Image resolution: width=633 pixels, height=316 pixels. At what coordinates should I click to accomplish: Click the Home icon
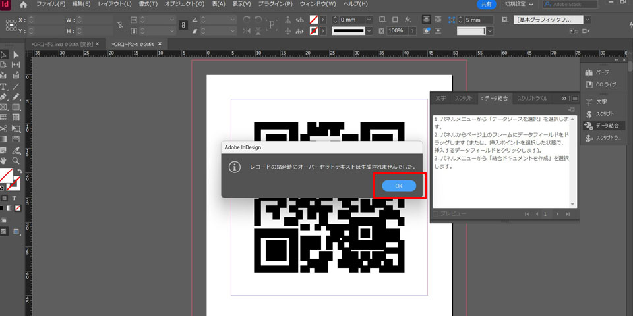coord(24,5)
